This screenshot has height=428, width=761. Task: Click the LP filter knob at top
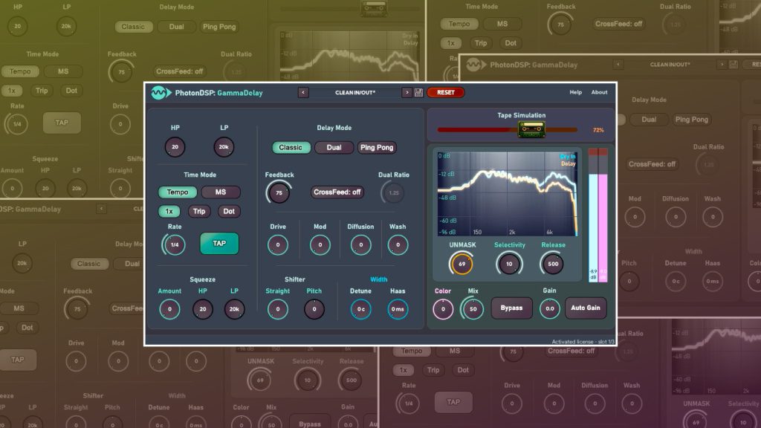[224, 147]
